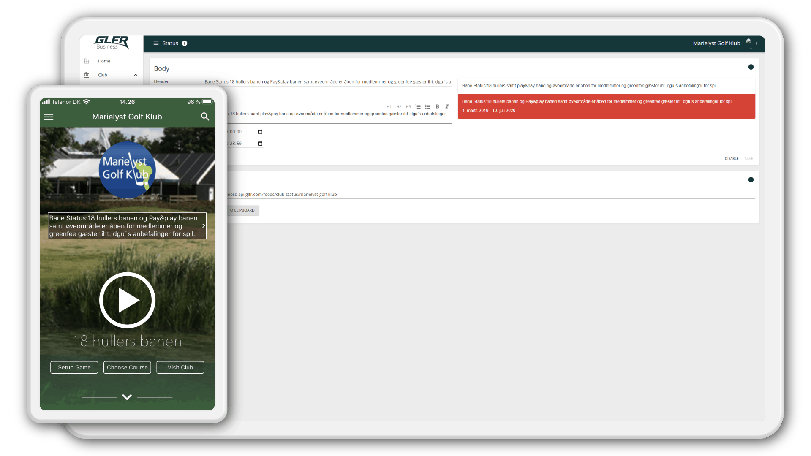Viewport: 811px width, 456px height.
Task: Open the hamburger menu beside Status
Action: (156, 43)
